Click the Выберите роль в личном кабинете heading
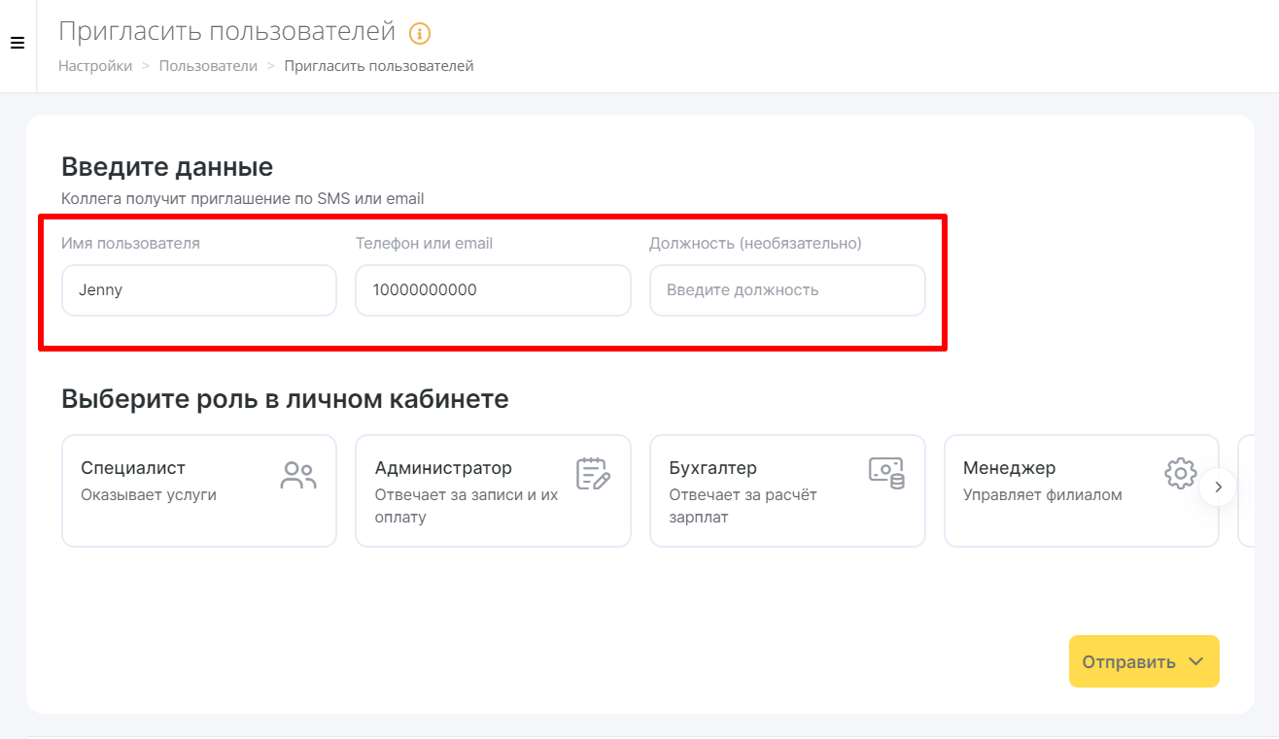 285,399
